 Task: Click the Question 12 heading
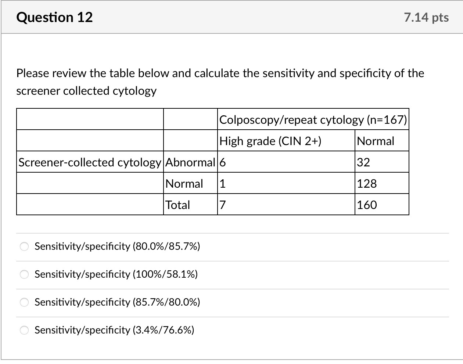pyautogui.click(x=54, y=17)
